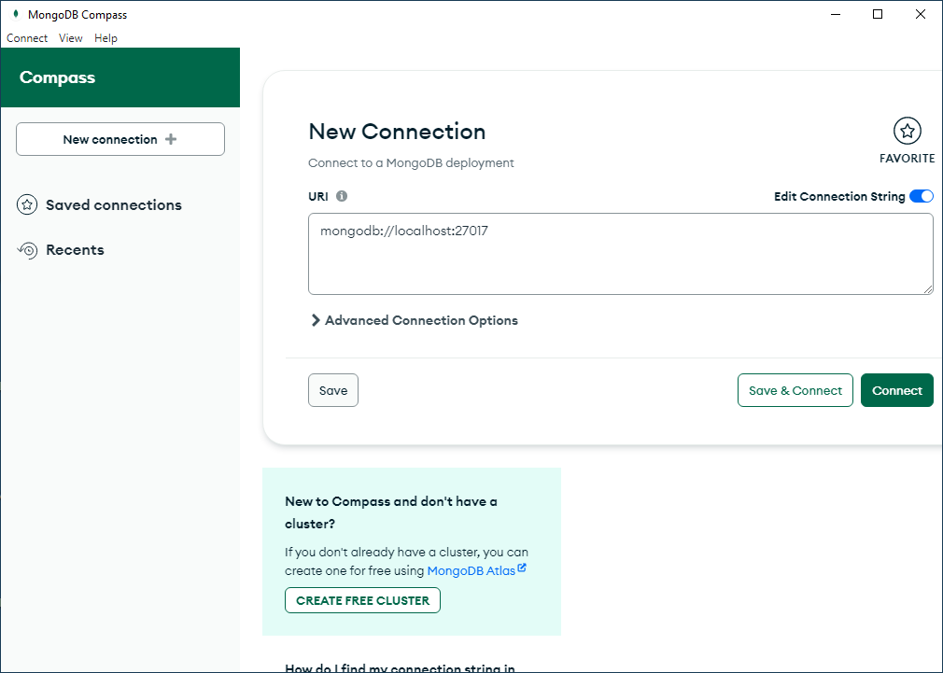Click the green Connect button

coord(896,390)
